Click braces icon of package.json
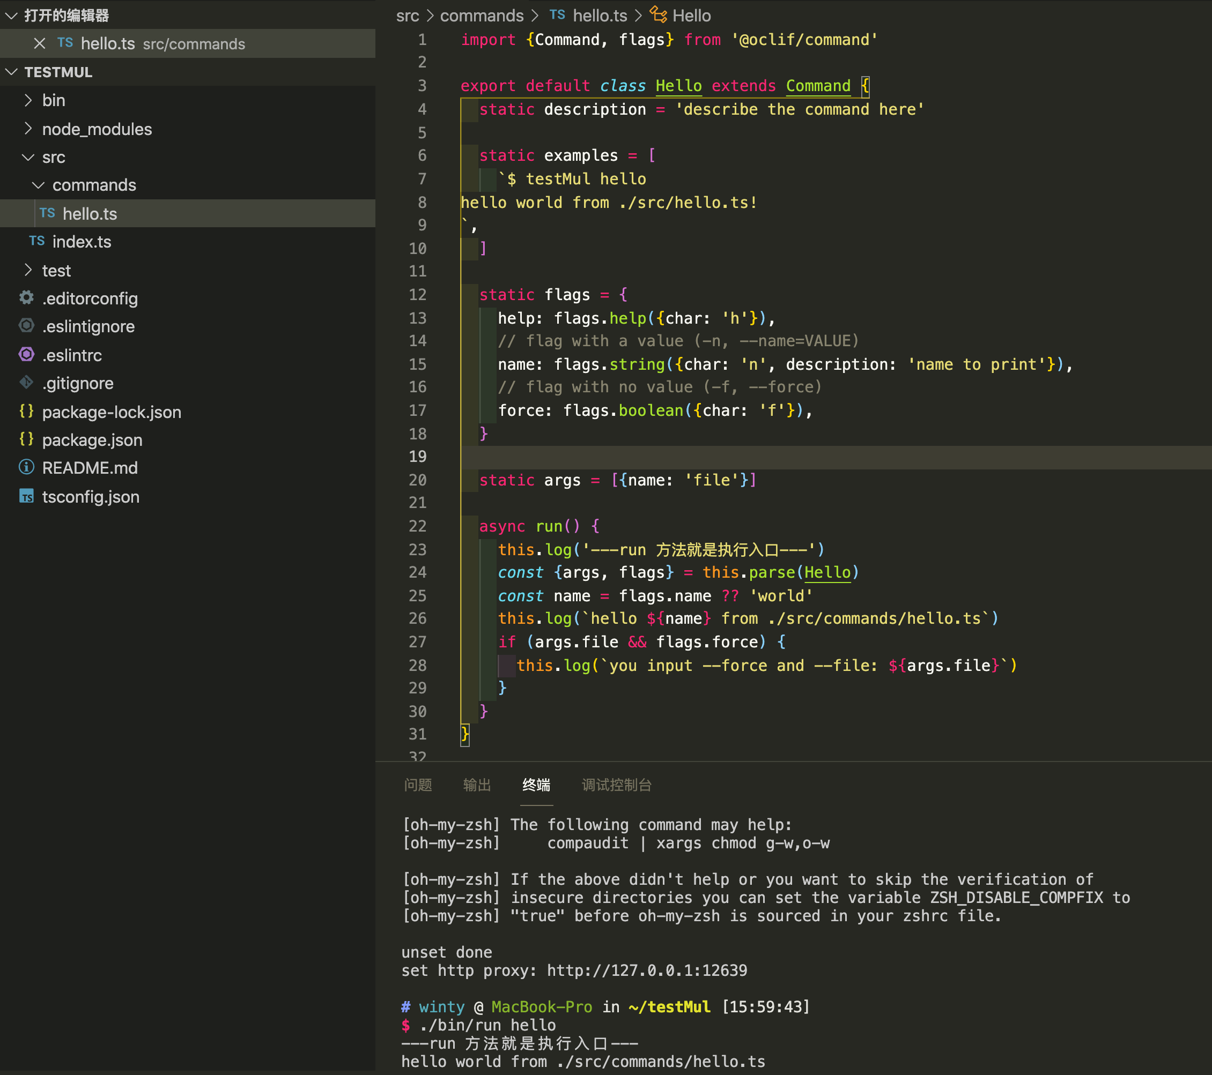This screenshot has height=1075, width=1212. click(27, 439)
